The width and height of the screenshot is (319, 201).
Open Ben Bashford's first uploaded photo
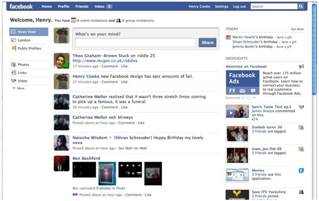84,169
